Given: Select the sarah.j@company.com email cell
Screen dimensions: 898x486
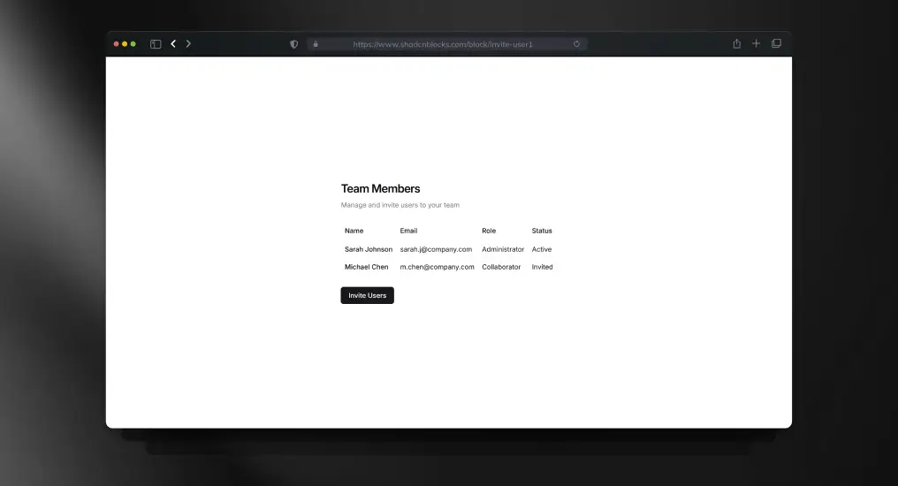Looking at the screenshot, I should pos(436,249).
